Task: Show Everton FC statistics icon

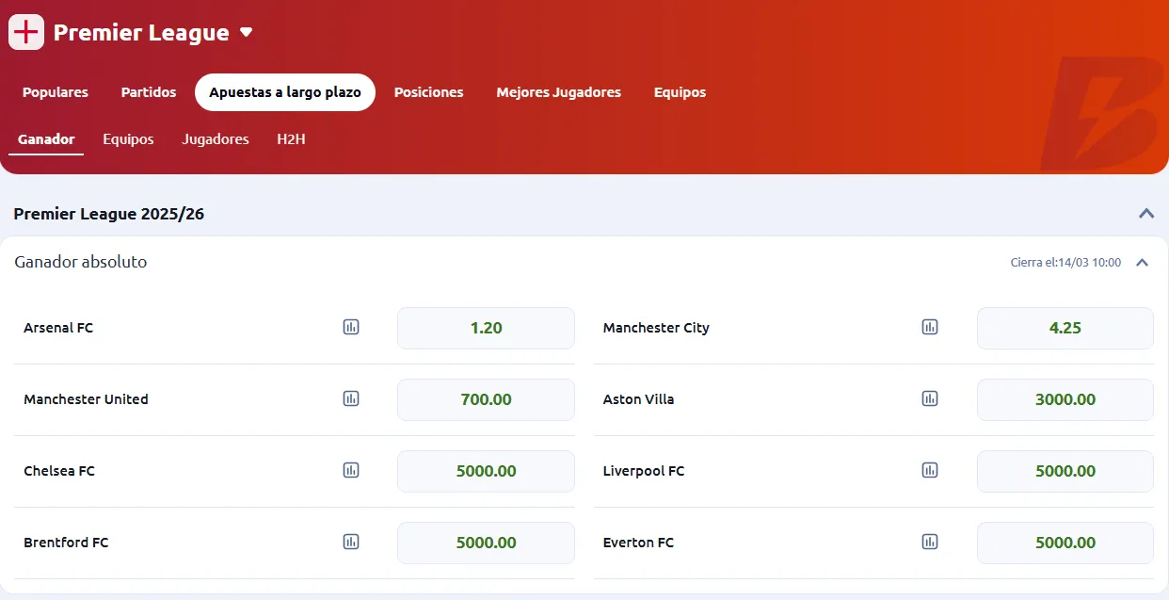Action: (930, 543)
